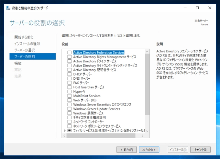Go to インストールの種類 step
The width and height of the screenshot is (220, 159).
tap(27, 44)
